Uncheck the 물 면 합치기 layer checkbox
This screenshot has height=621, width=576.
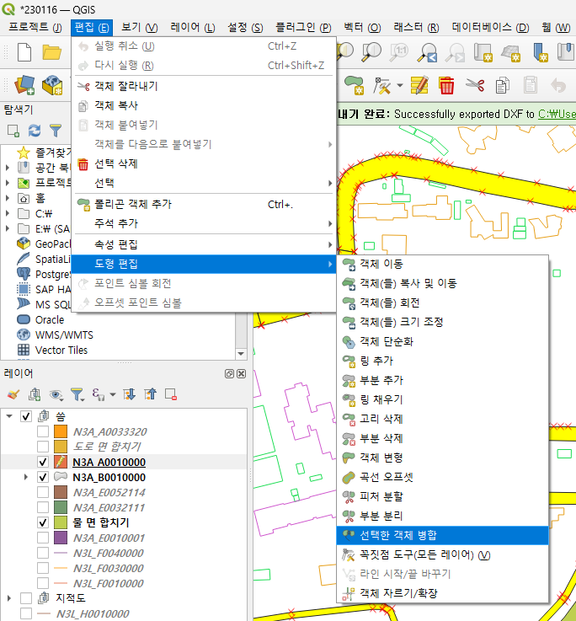coord(43,522)
